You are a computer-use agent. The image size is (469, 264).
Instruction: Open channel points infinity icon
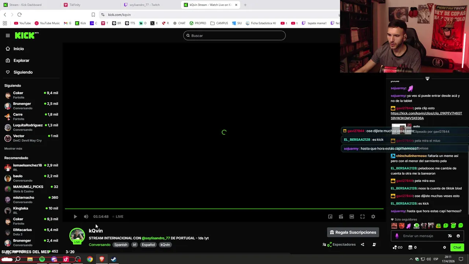pyautogui.click(x=397, y=247)
